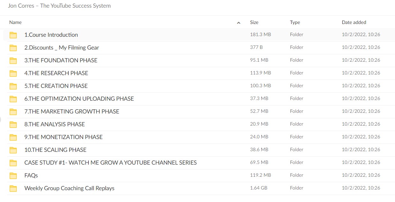Open 6.THE OPTIMIZATION UPLOADING PHASE folder
Image resolution: width=395 pixels, height=202 pixels.
[x=79, y=99]
